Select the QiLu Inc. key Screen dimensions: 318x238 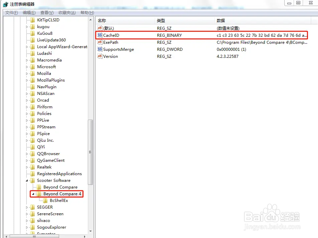[x=45, y=140]
